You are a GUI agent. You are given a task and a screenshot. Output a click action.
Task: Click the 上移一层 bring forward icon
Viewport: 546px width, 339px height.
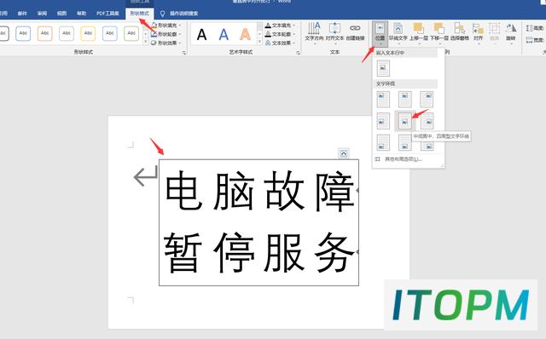419,32
